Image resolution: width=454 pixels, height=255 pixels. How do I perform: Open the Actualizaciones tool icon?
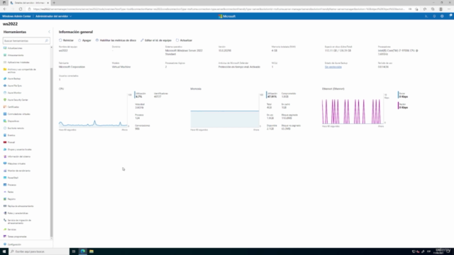[x=5, y=48]
